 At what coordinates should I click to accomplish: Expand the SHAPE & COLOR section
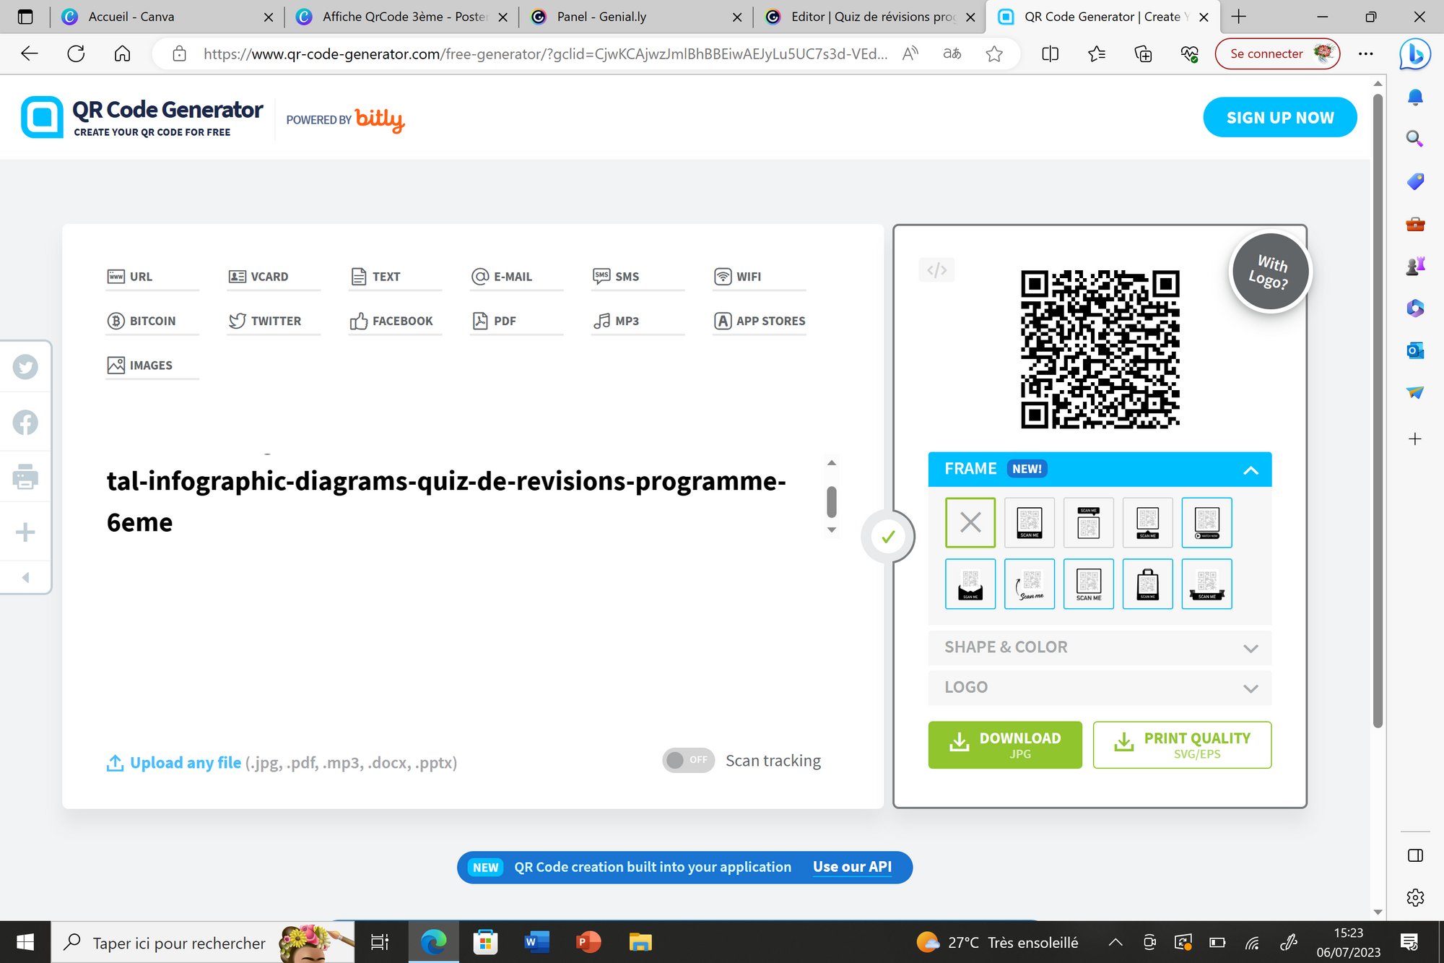coord(1099,647)
